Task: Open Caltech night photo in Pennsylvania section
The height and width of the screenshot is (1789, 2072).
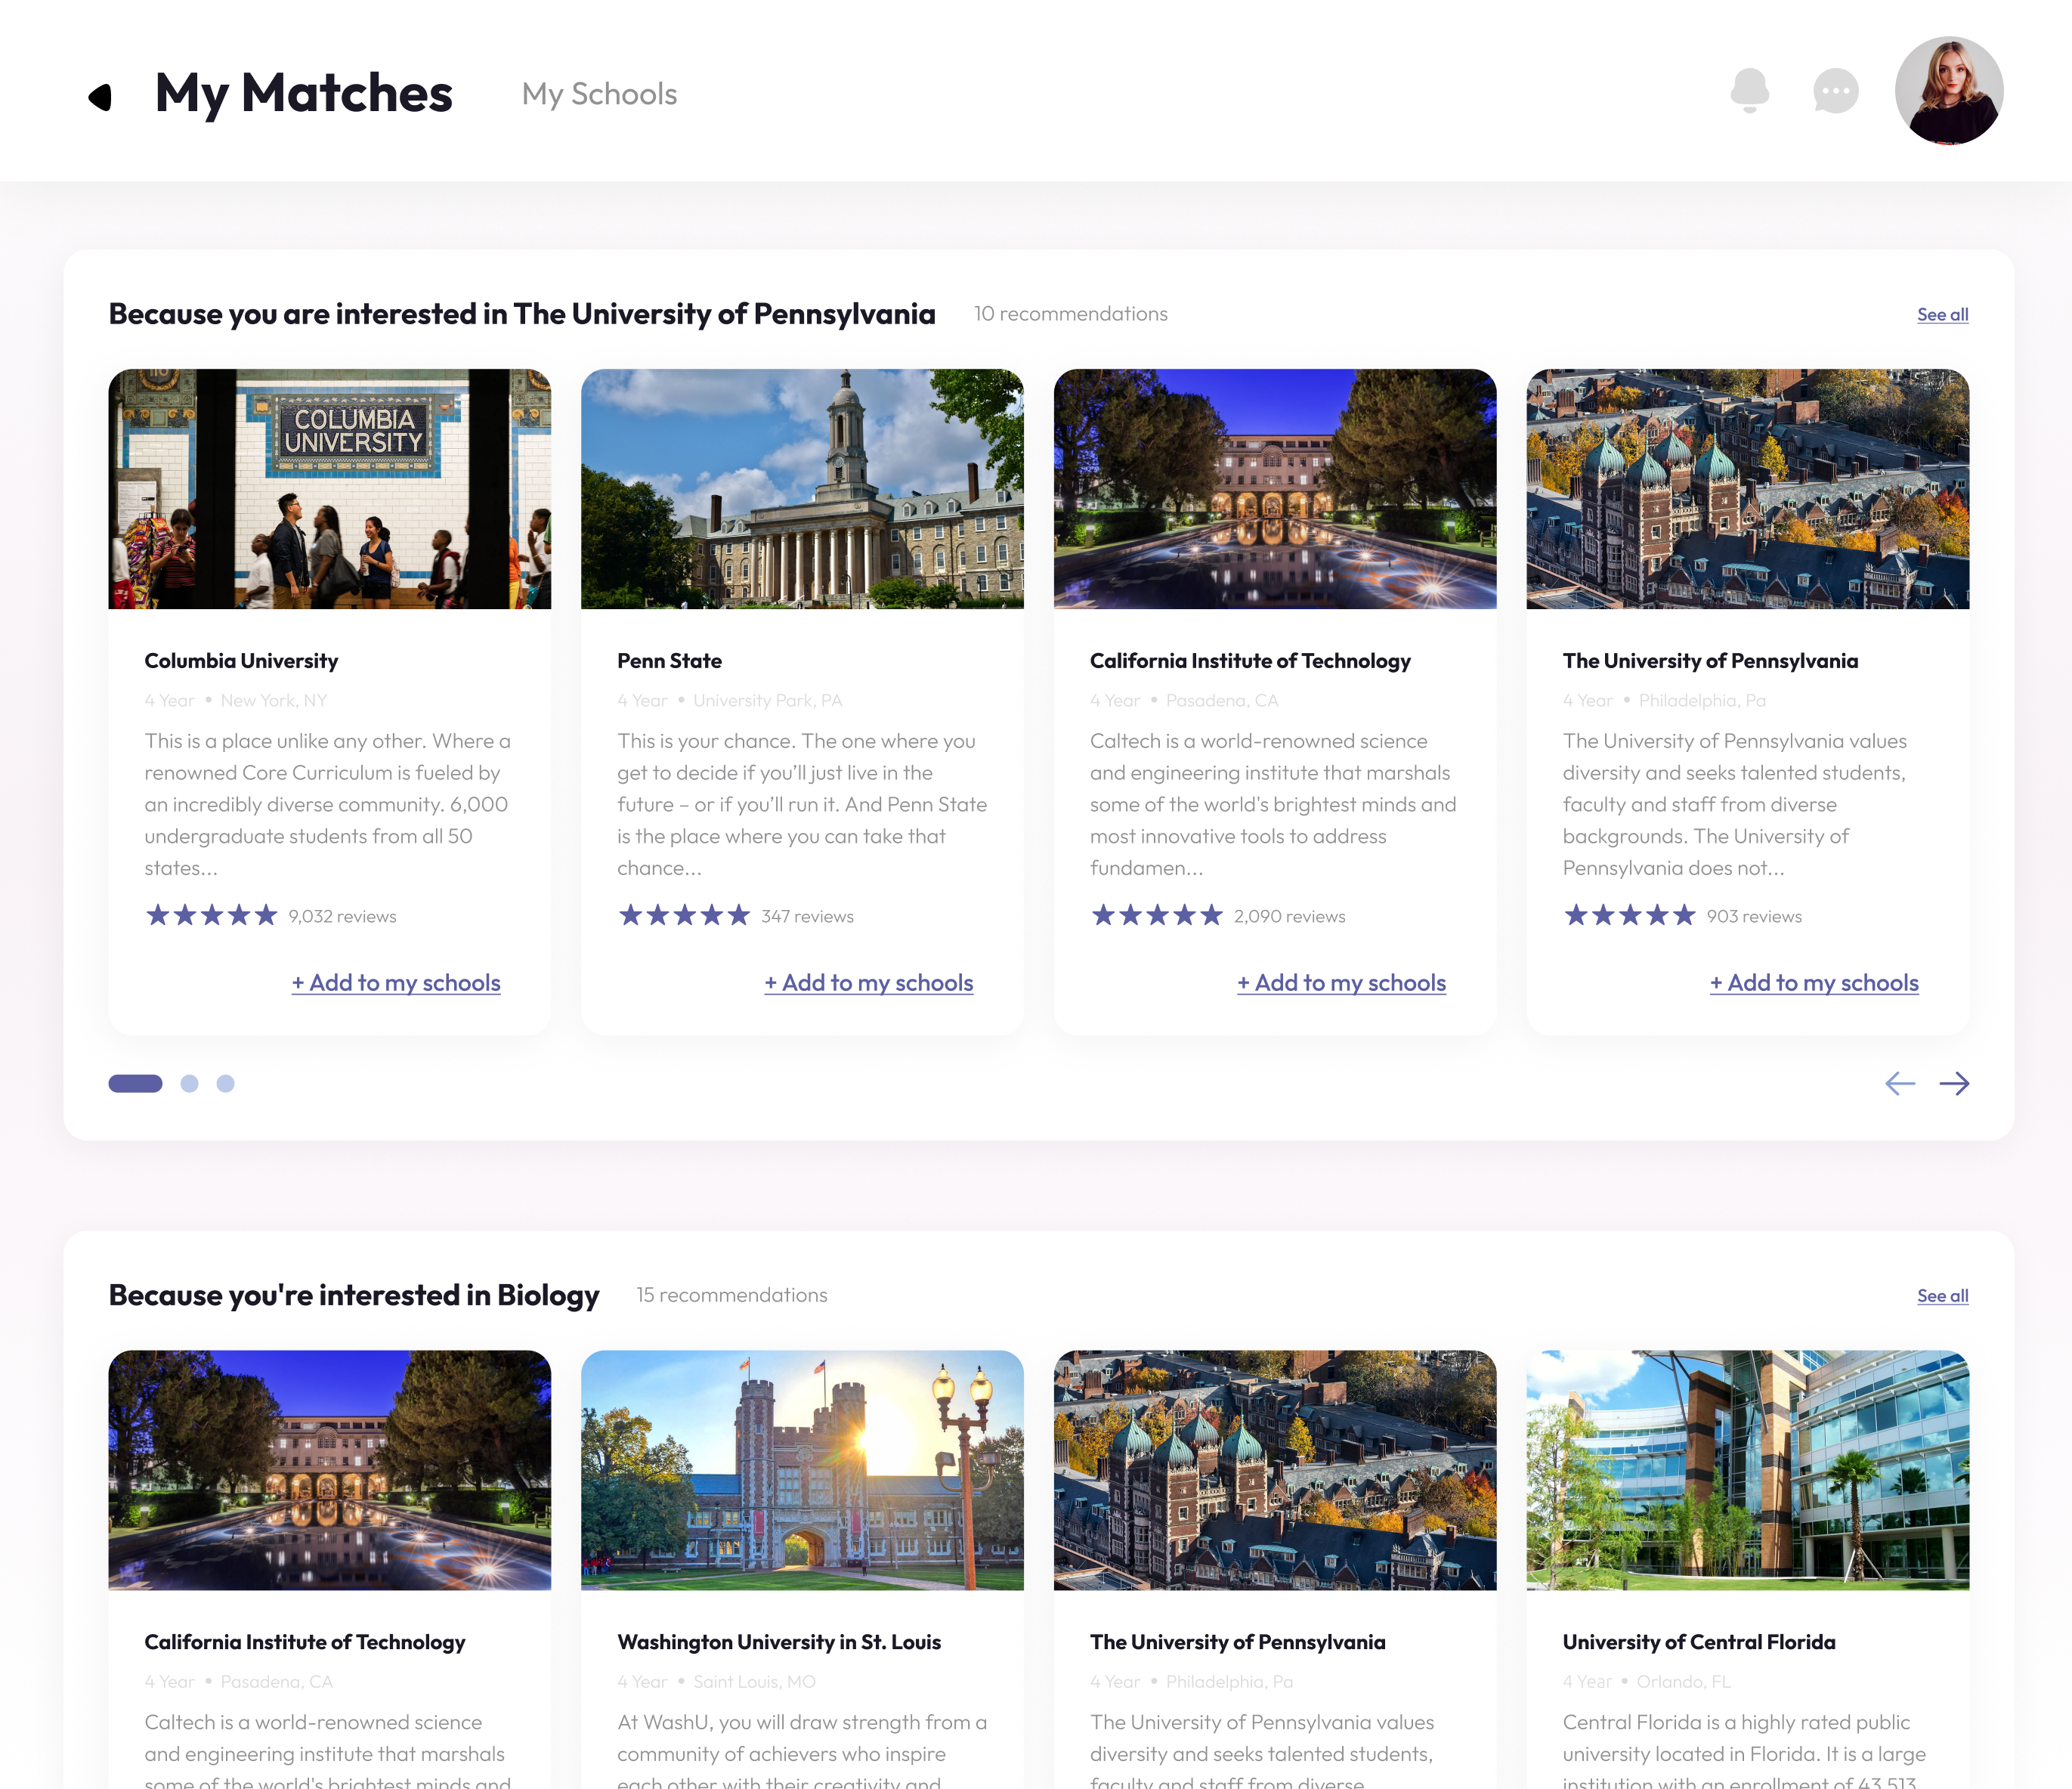Action: [x=1275, y=489]
